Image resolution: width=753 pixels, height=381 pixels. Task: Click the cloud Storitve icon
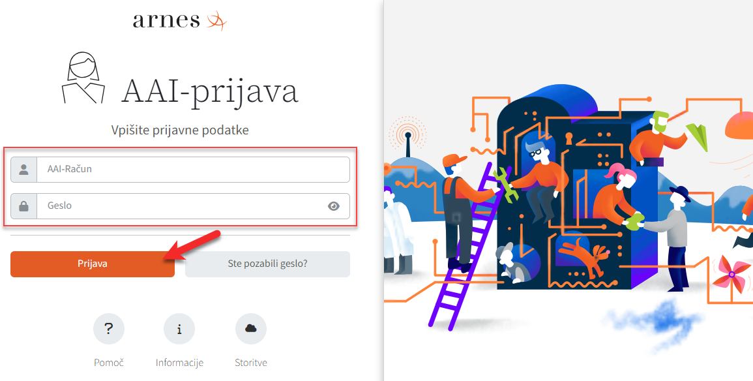[251, 329]
